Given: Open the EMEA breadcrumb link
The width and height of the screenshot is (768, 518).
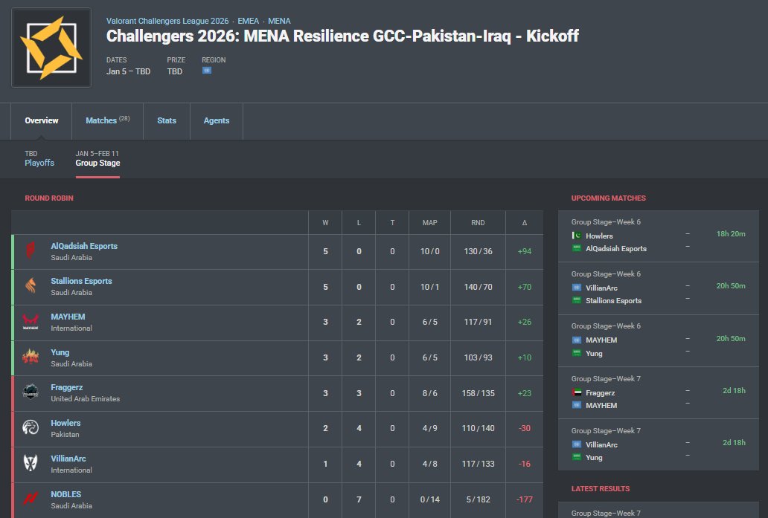Looking at the screenshot, I should (249, 21).
